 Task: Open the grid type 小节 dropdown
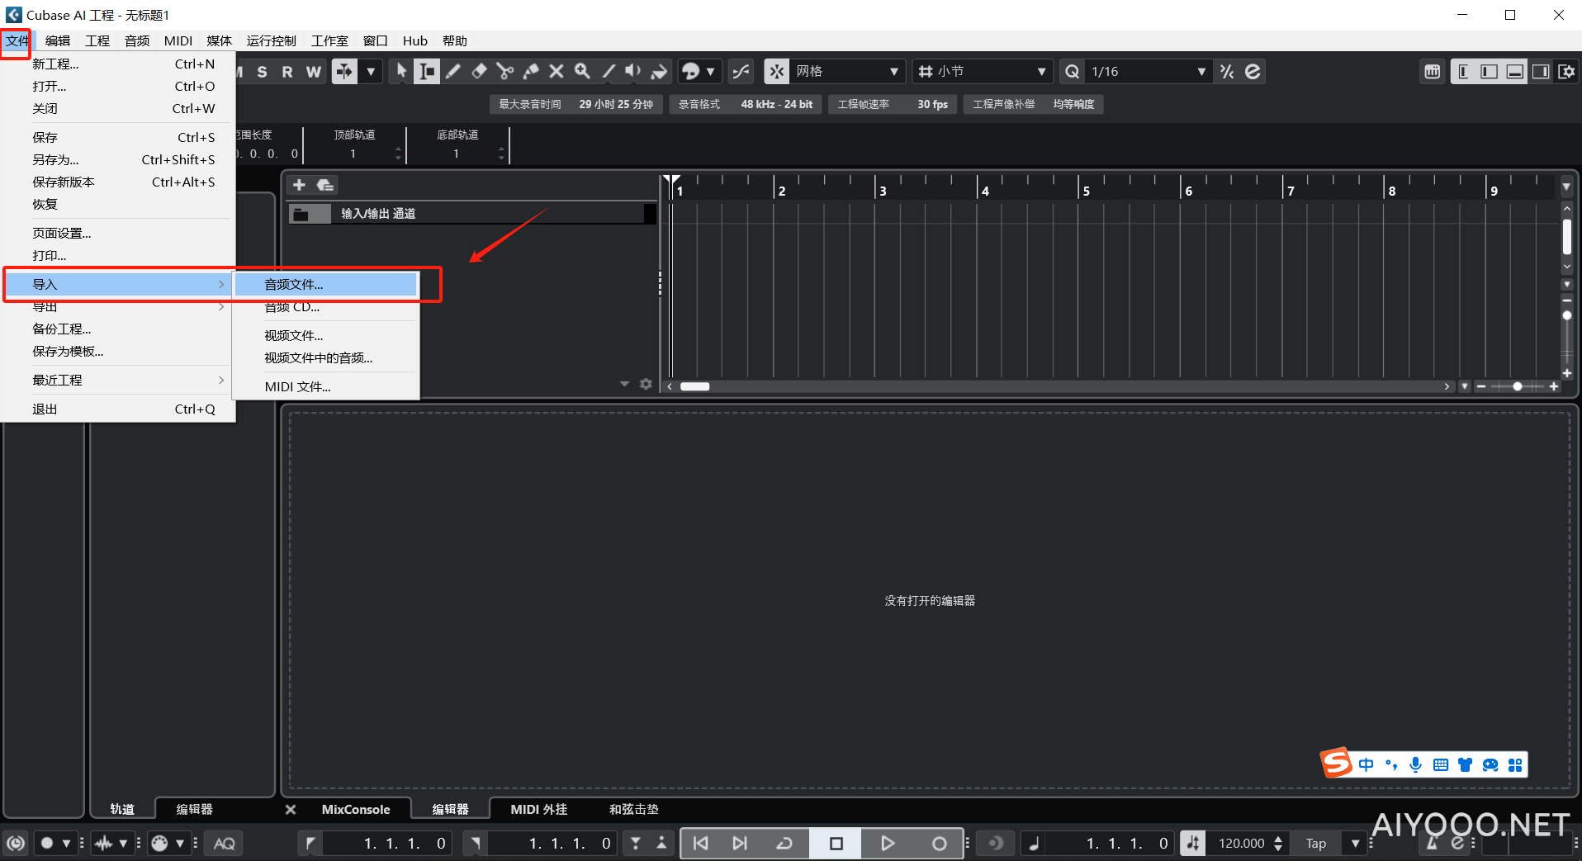click(x=983, y=72)
